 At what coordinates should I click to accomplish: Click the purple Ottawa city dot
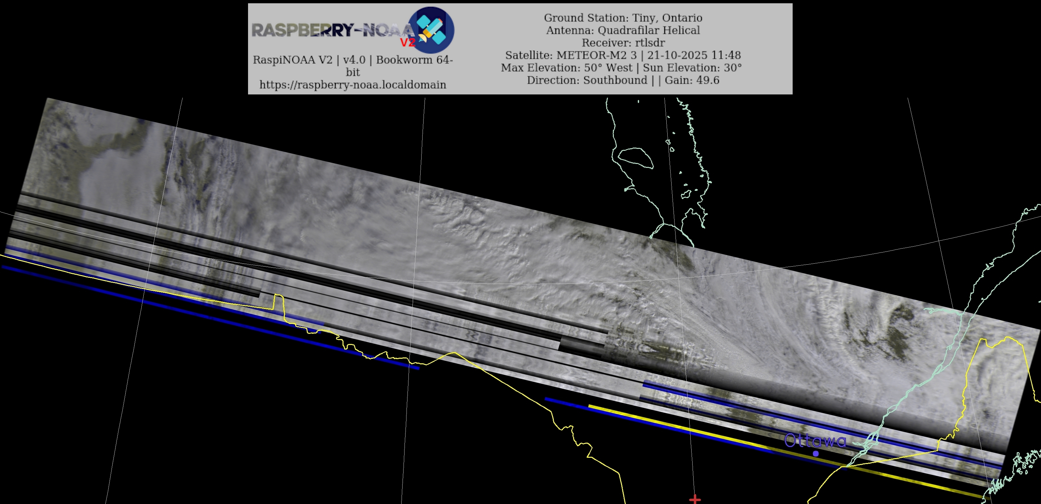tap(816, 454)
